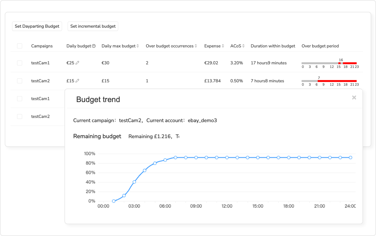Select the second testCam1 row checkbox
Viewport: 376px width, 236px height.
point(20,99)
